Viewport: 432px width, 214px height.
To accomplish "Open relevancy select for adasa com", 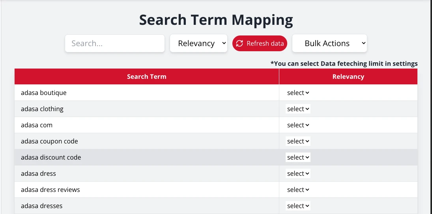I will click(x=298, y=125).
